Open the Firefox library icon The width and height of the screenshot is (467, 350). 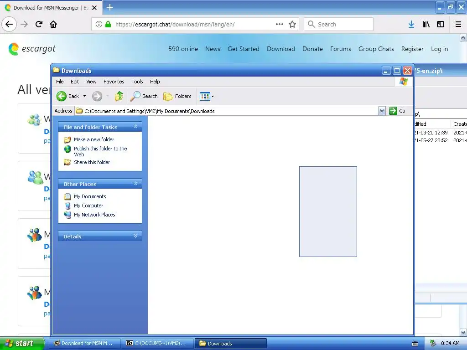click(426, 24)
